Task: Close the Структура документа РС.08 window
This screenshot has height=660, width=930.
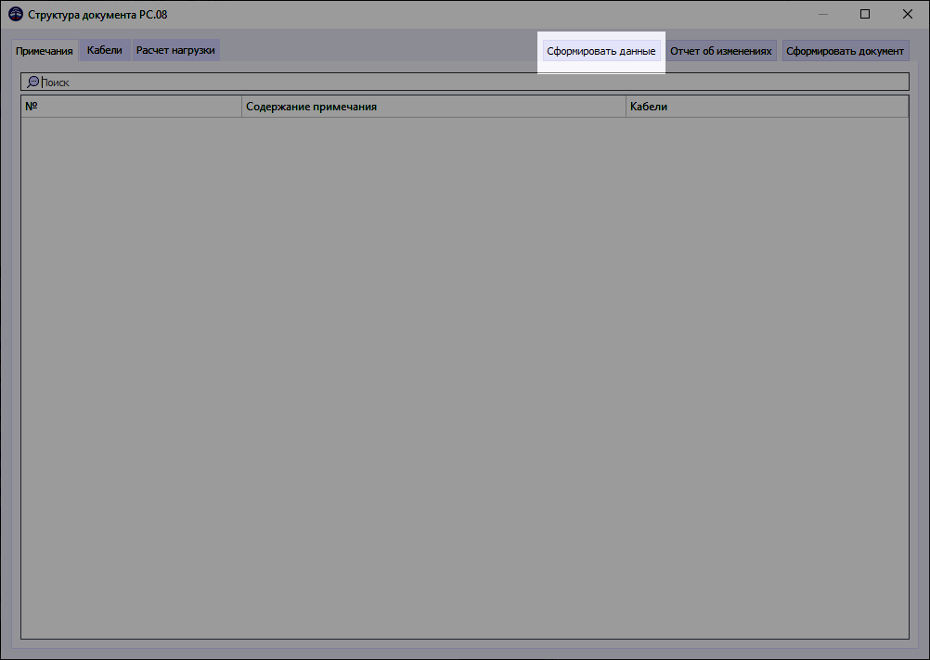Action: coord(907,14)
